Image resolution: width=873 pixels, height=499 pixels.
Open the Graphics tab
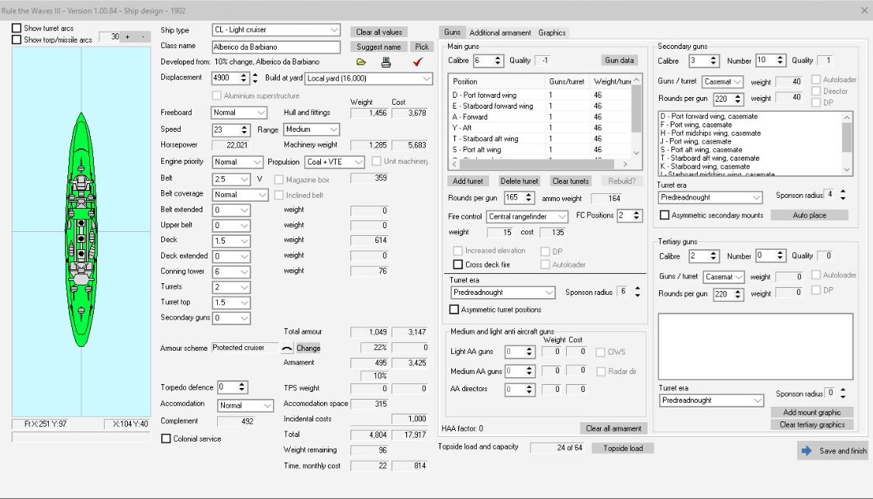552,33
